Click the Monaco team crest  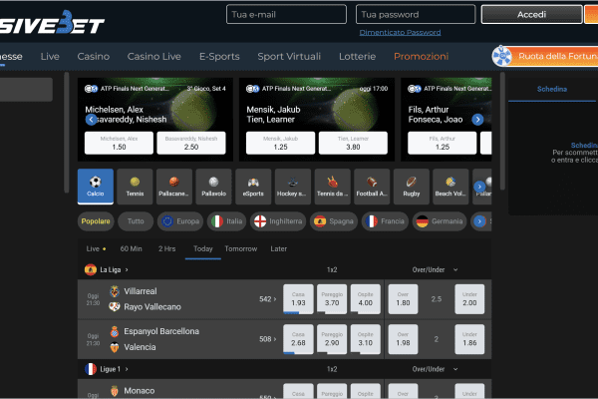click(115, 391)
